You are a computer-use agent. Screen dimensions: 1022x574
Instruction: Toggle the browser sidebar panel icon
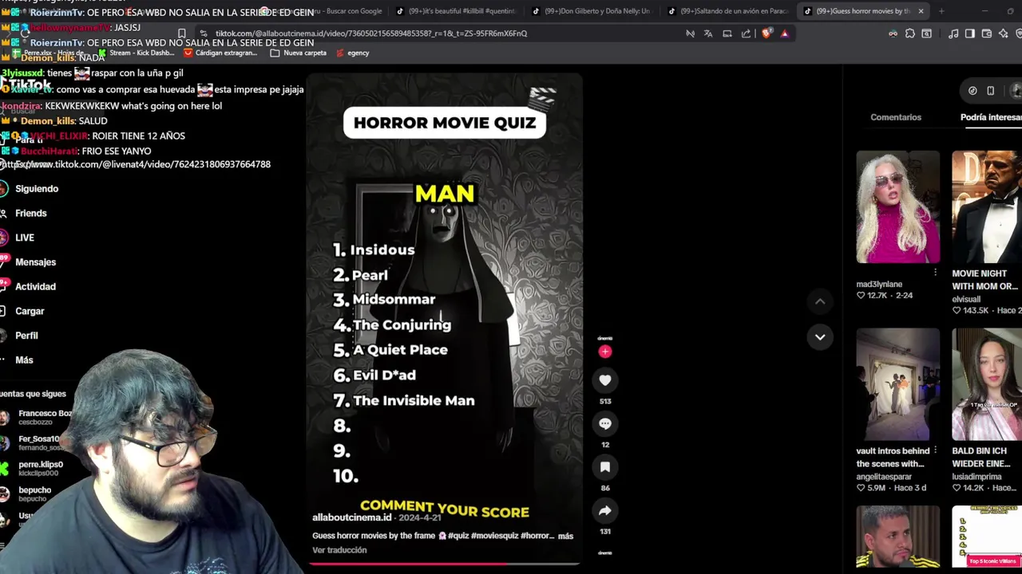click(x=970, y=33)
